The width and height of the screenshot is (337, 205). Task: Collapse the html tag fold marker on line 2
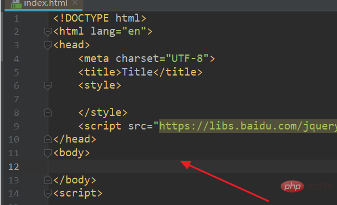pyautogui.click(x=48, y=31)
